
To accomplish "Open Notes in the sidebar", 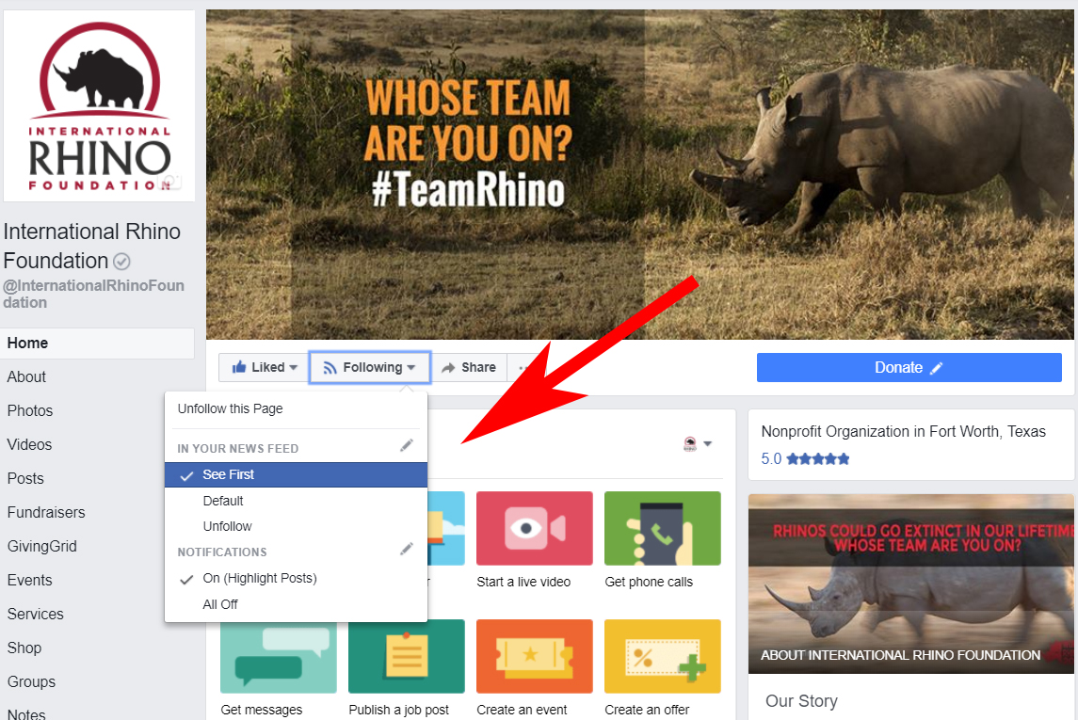I will tap(26, 713).
